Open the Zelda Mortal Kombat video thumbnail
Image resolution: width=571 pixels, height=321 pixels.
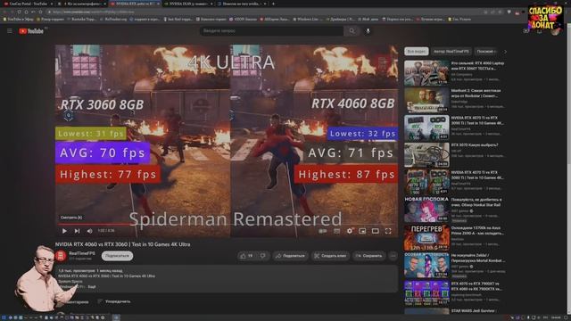pyautogui.click(x=426, y=265)
